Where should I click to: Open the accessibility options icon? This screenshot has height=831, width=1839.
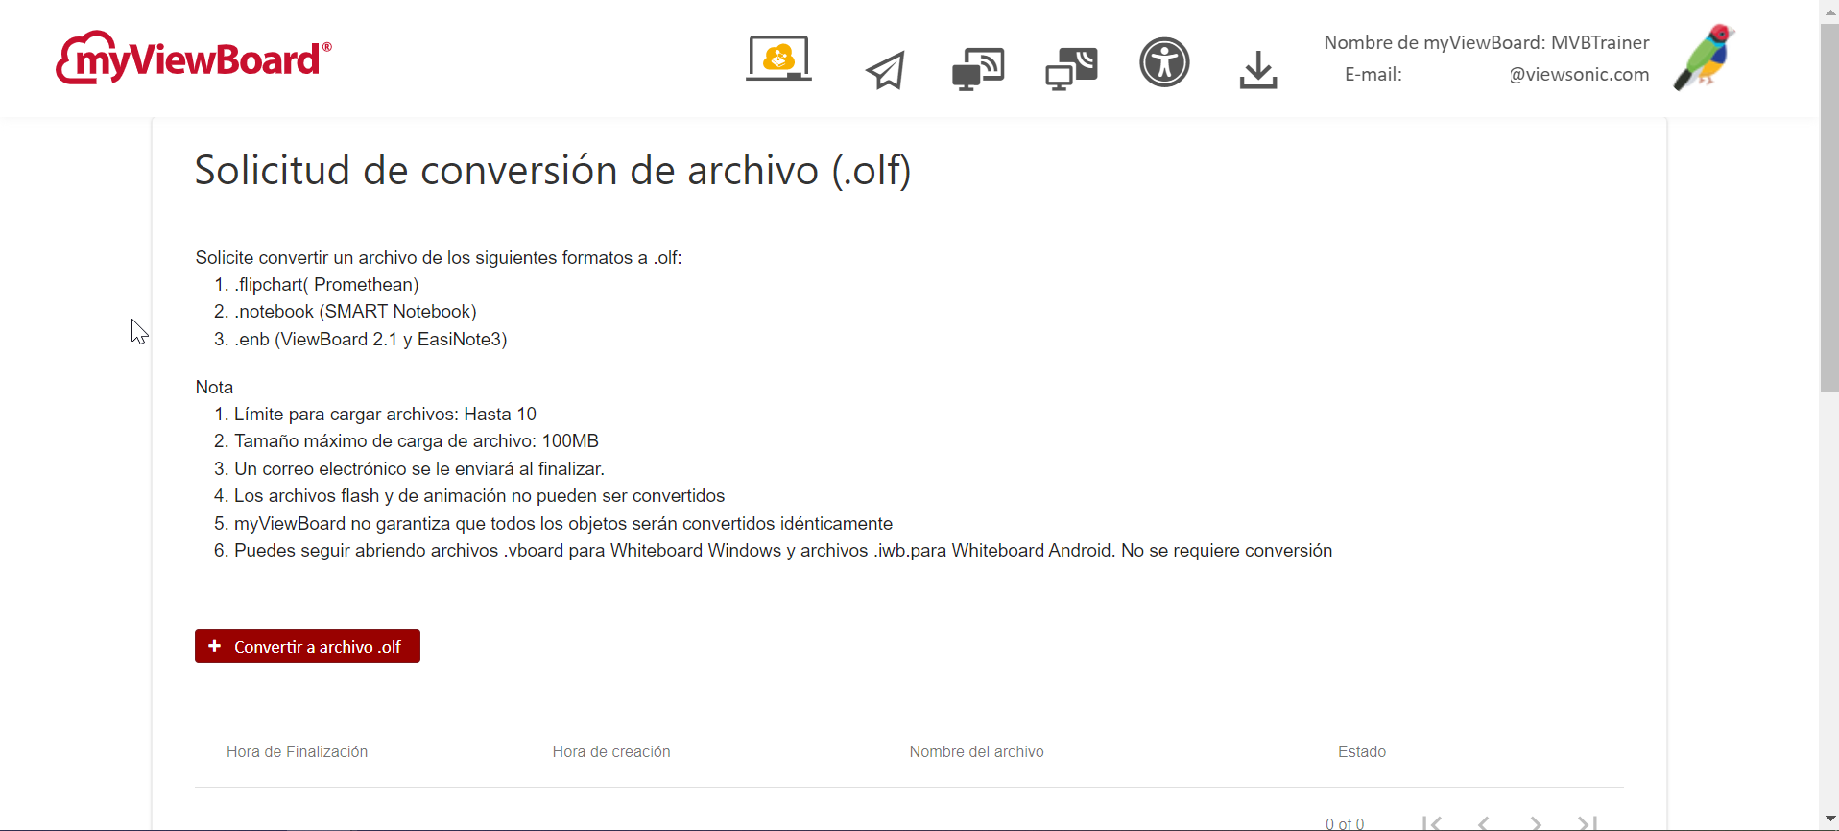1164,62
